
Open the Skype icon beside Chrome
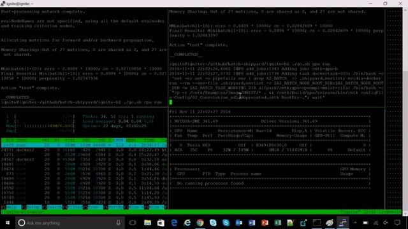pos(213,223)
